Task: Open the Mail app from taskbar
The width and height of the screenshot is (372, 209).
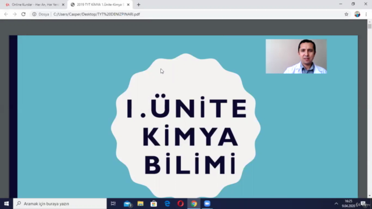Action: click(127, 204)
